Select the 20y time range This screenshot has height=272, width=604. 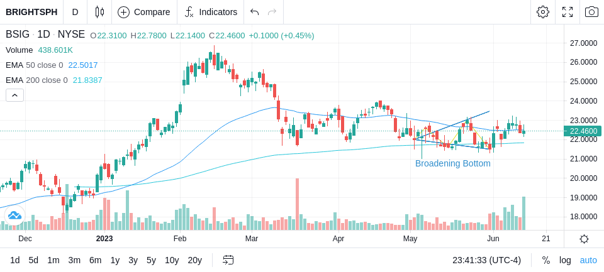(x=195, y=261)
